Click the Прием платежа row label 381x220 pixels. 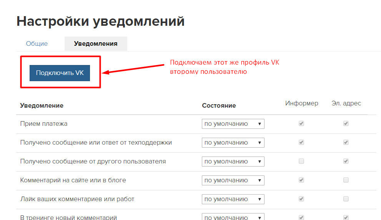[x=44, y=124]
